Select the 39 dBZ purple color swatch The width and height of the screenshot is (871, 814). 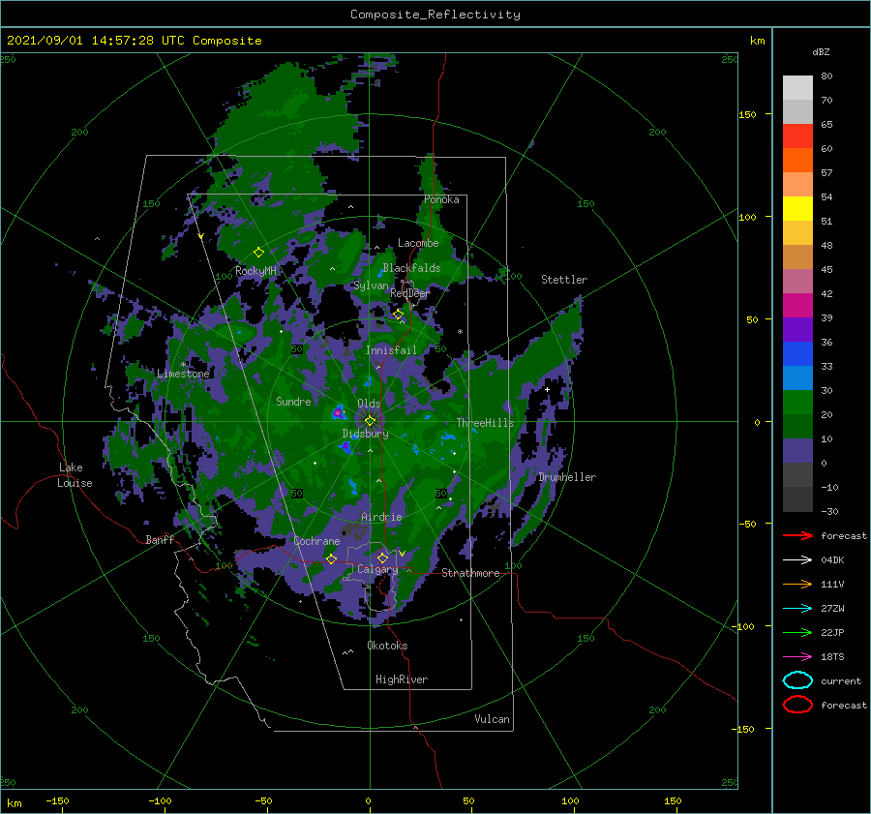pyautogui.click(x=797, y=329)
